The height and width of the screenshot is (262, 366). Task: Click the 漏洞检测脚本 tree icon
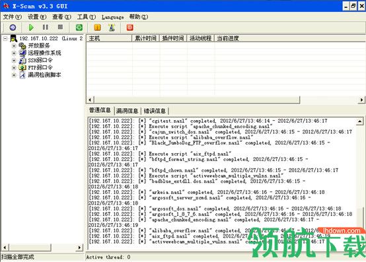(22, 75)
